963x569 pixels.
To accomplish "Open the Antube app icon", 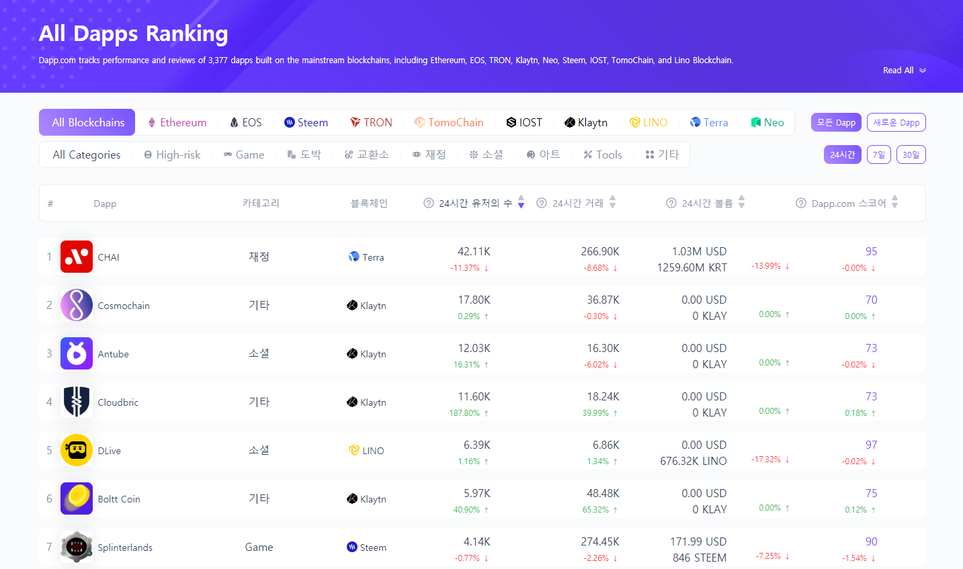I will point(77,353).
